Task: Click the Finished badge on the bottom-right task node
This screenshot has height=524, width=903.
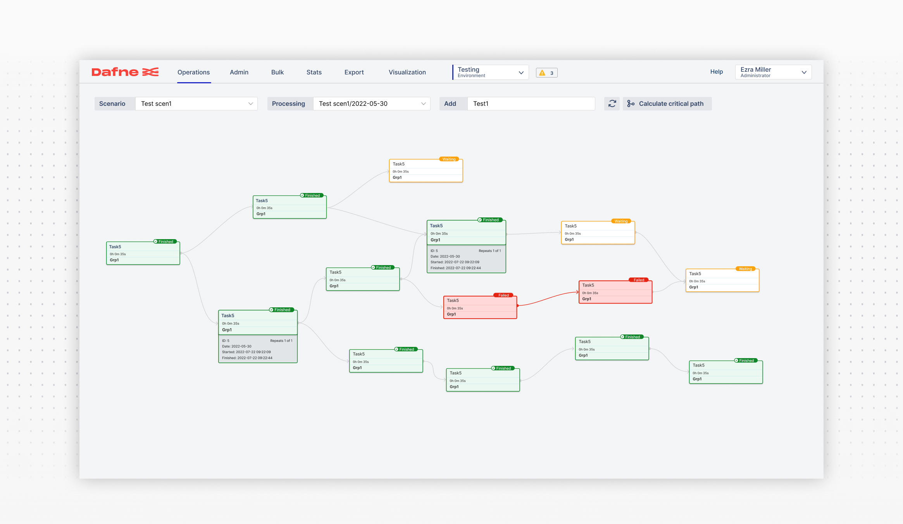Action: pyautogui.click(x=746, y=360)
